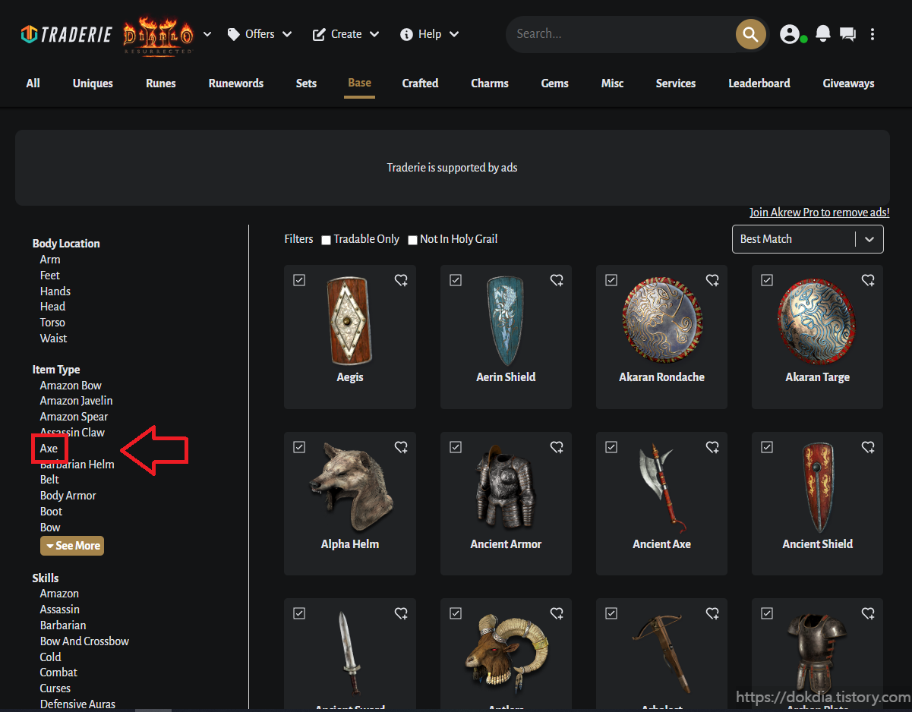Filter by Axe item type
This screenshot has height=712, width=912.
point(49,449)
